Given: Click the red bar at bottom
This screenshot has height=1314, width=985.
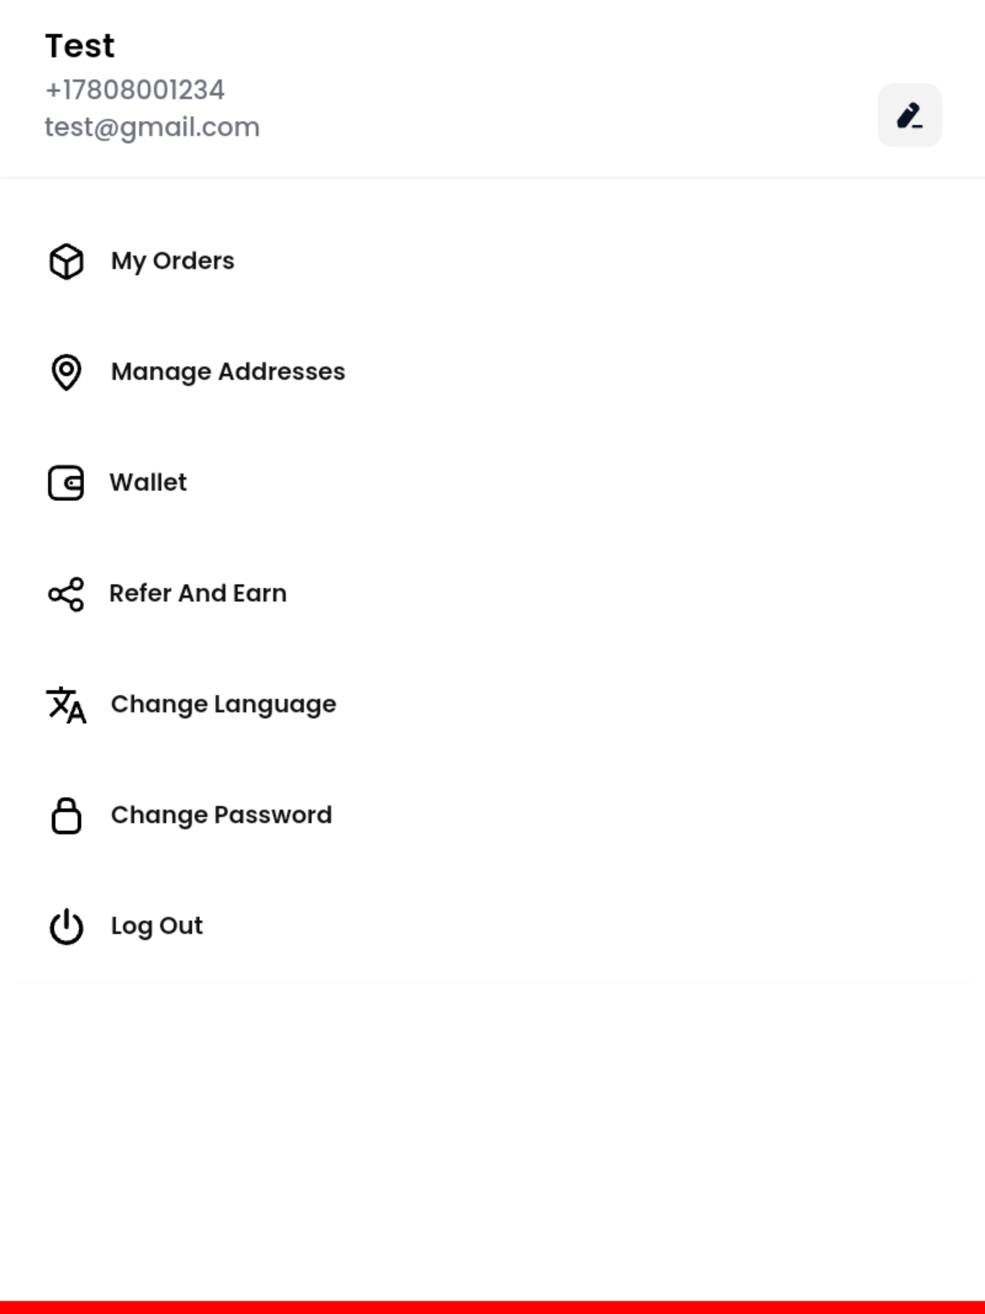Looking at the screenshot, I should [x=492, y=1307].
